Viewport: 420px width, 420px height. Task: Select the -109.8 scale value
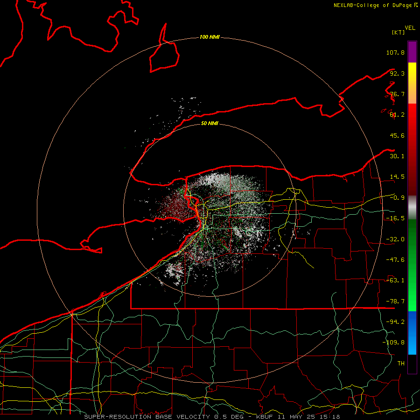pyautogui.click(x=393, y=343)
